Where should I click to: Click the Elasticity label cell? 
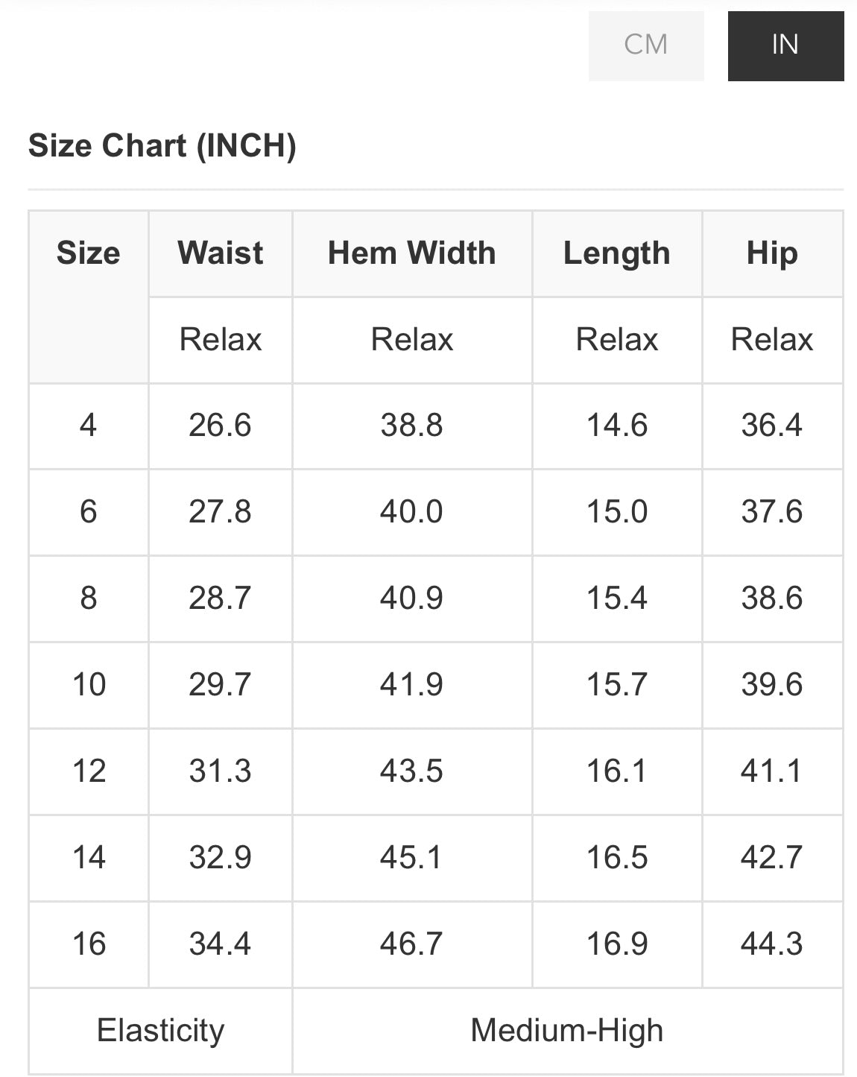coord(161,1031)
